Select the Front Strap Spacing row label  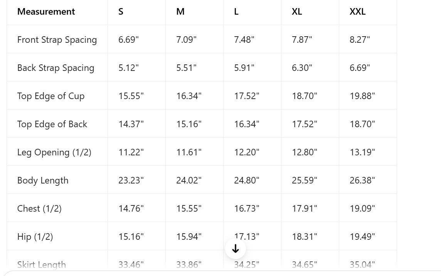pos(57,40)
